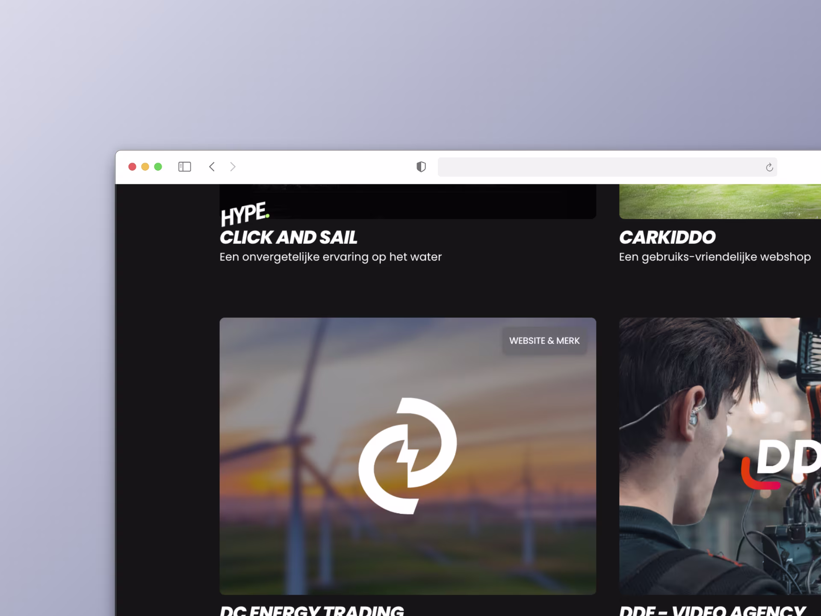Click the green grass Carkiddo image
821x616 pixels.
click(x=720, y=201)
